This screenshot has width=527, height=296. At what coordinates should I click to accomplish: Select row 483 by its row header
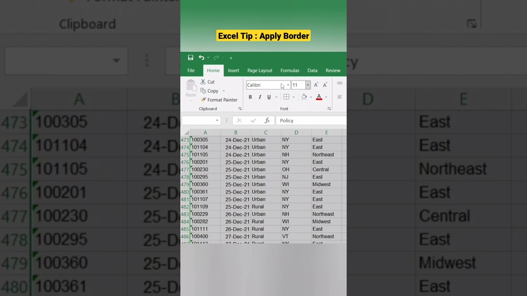(185, 214)
